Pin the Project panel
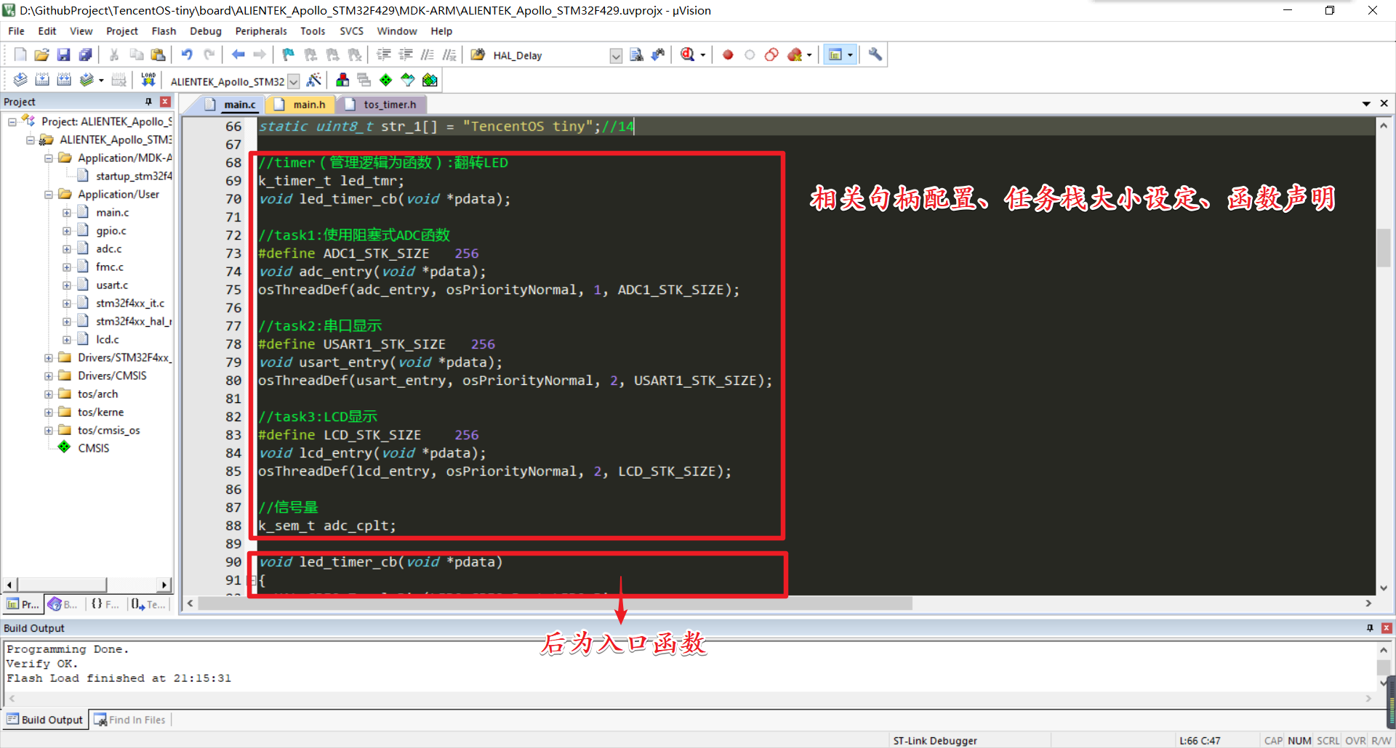This screenshot has height=748, width=1396. click(x=148, y=102)
